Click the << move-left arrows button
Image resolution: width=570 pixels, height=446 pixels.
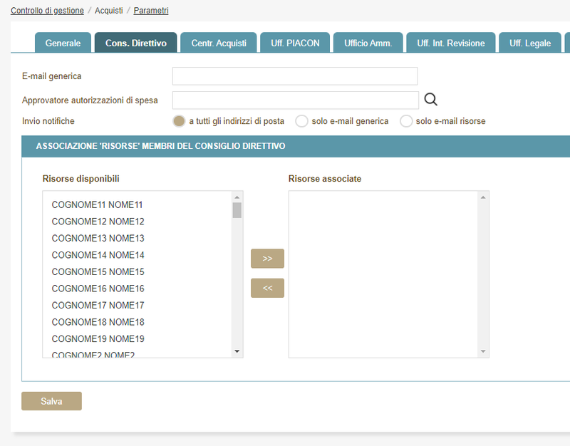click(x=267, y=288)
